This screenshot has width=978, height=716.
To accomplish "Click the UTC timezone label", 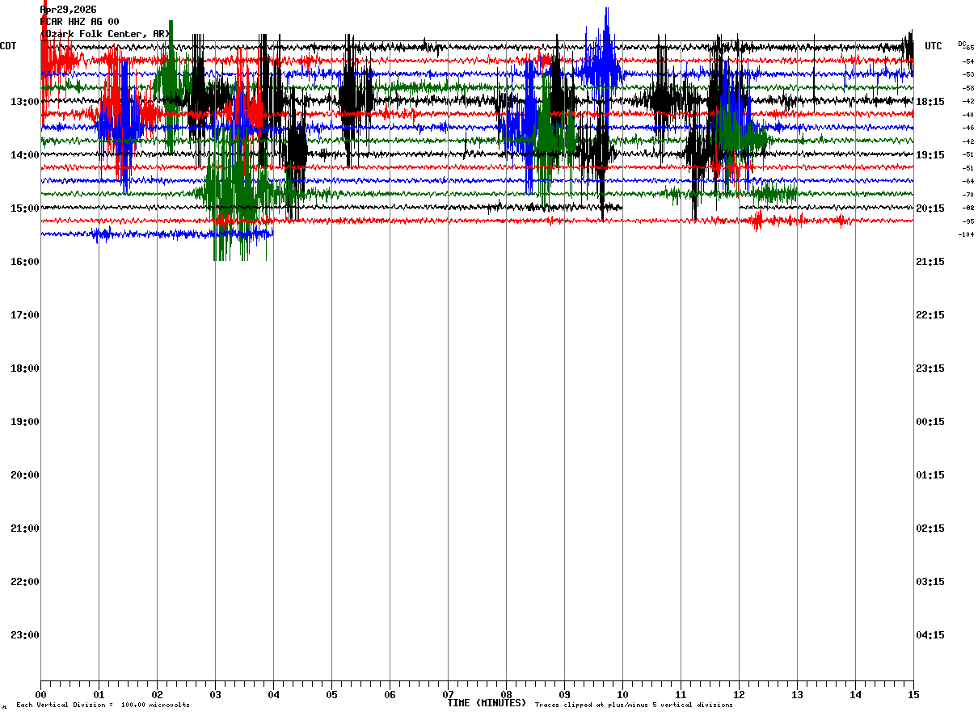I will [934, 46].
